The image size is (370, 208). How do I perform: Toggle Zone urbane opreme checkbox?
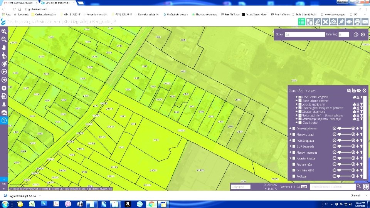point(300,101)
